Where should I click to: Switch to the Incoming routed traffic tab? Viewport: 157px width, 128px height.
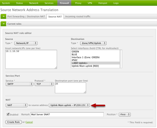point(78,16)
